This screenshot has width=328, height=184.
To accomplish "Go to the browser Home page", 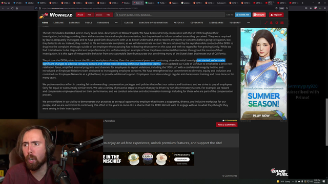I will [17, 8].
